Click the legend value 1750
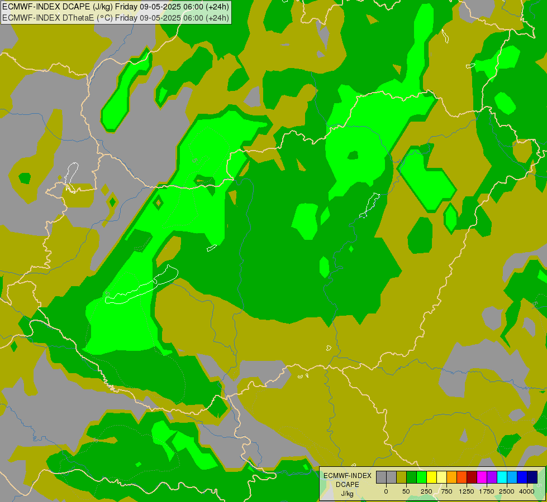Screen dimensions: 547x502 487,491
